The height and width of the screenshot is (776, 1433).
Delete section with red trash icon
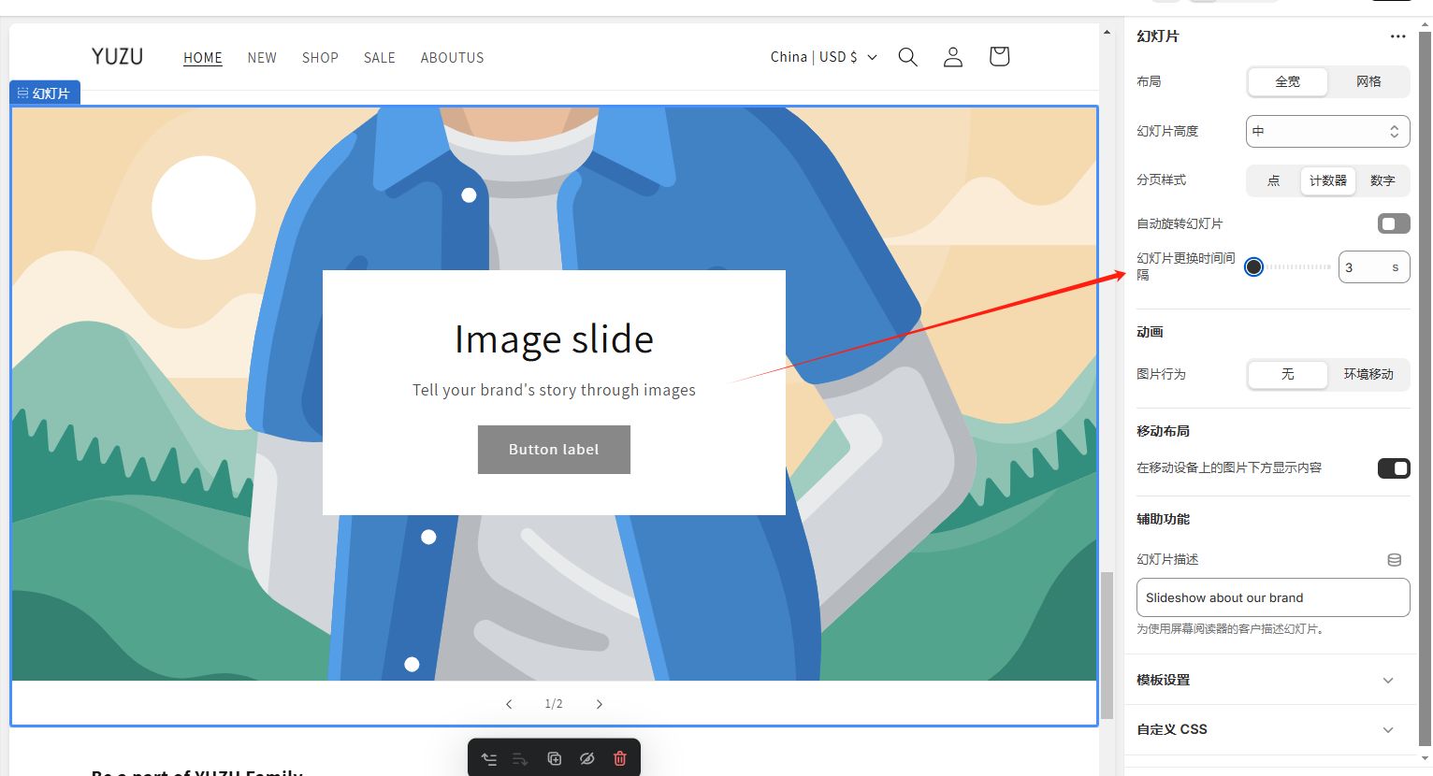(x=619, y=758)
